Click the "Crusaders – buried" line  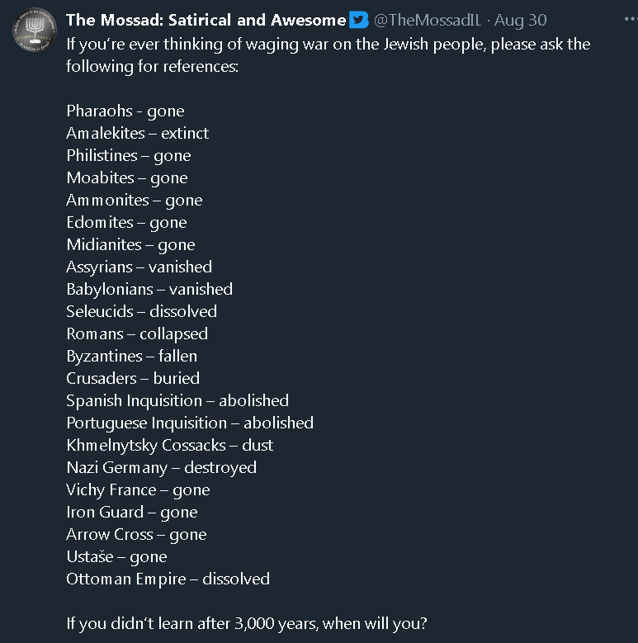coord(133,378)
